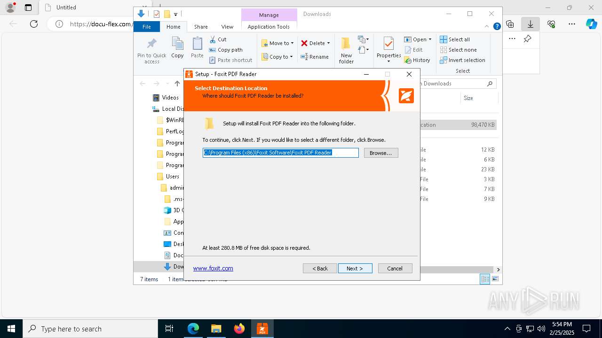Click Select none in ribbon
602x338 pixels.
click(x=458, y=50)
